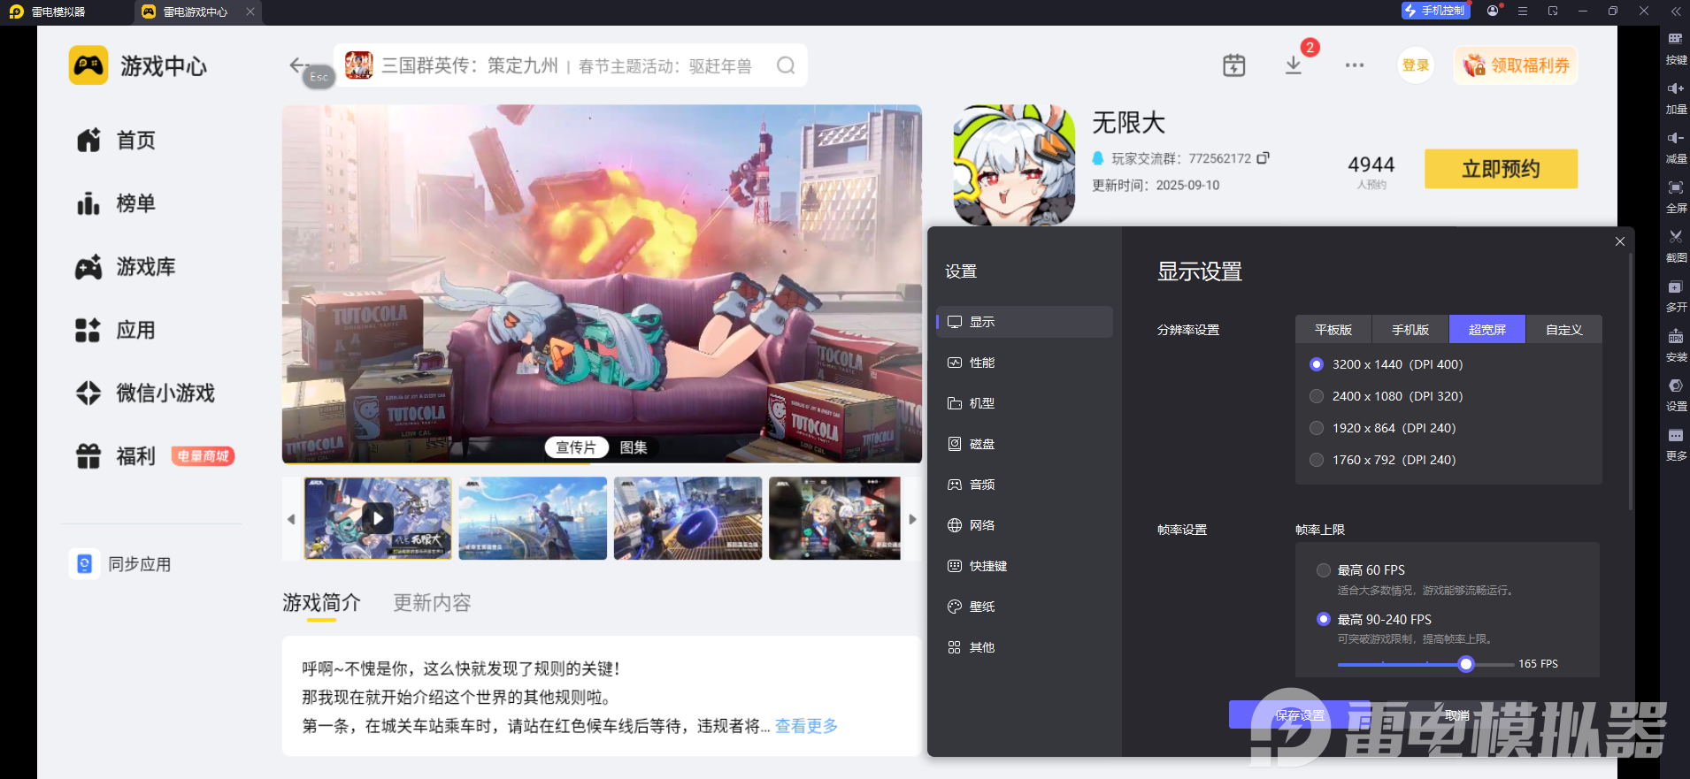This screenshot has height=779, width=1690.
Task: Open the 游戏库 game library
Action: [126, 267]
